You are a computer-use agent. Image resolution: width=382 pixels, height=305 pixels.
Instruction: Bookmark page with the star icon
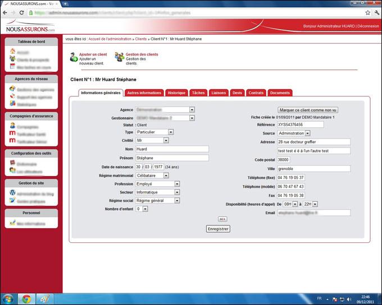368,12
